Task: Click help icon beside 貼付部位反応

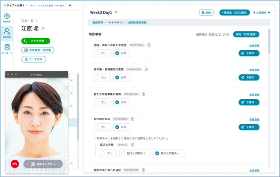Action: pos(132,119)
